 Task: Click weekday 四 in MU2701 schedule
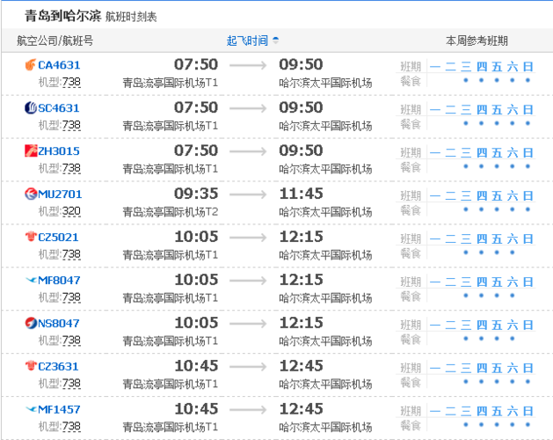[x=482, y=195]
